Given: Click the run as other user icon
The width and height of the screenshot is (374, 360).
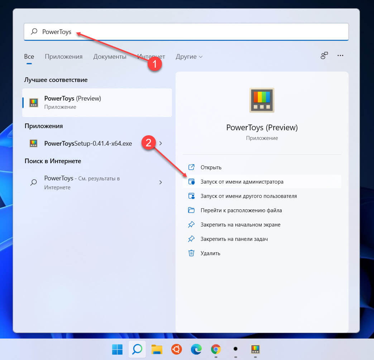Looking at the screenshot, I should click(x=191, y=196).
